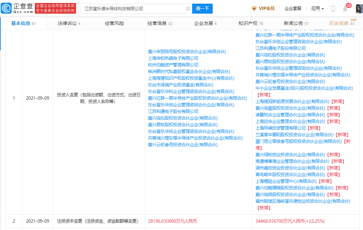Select 2021-09-09 date in row 2

pyautogui.click(x=37, y=221)
